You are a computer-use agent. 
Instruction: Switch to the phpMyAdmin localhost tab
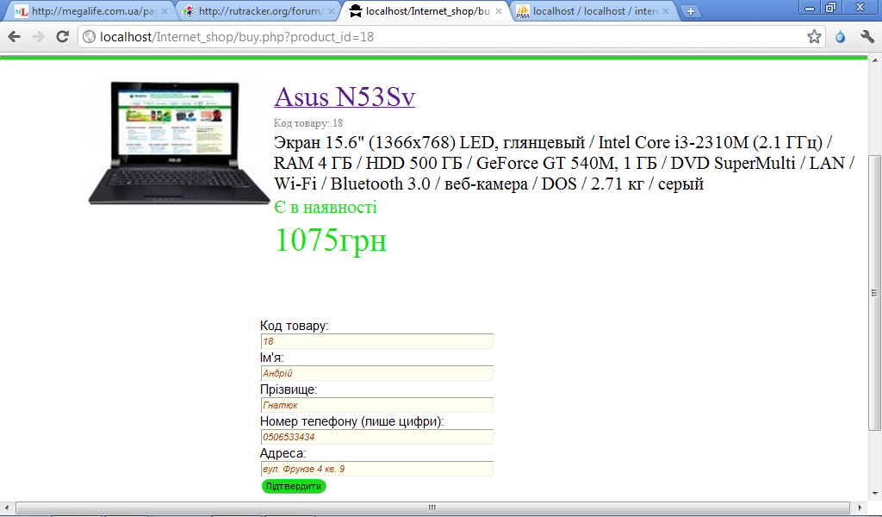[x=594, y=10]
